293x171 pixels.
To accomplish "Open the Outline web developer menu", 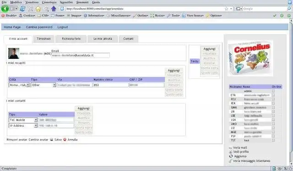I will 141,16.
